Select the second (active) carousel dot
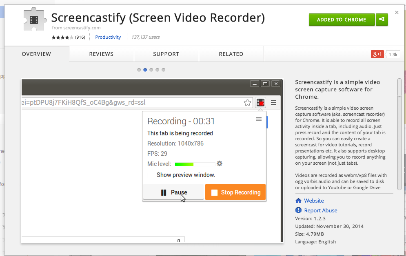406x256 pixels. 145,70
